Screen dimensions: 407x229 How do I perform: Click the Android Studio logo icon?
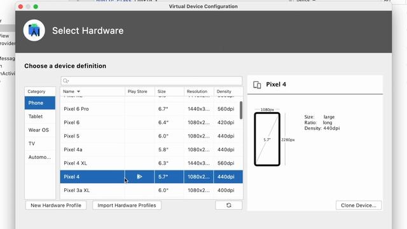(34, 31)
